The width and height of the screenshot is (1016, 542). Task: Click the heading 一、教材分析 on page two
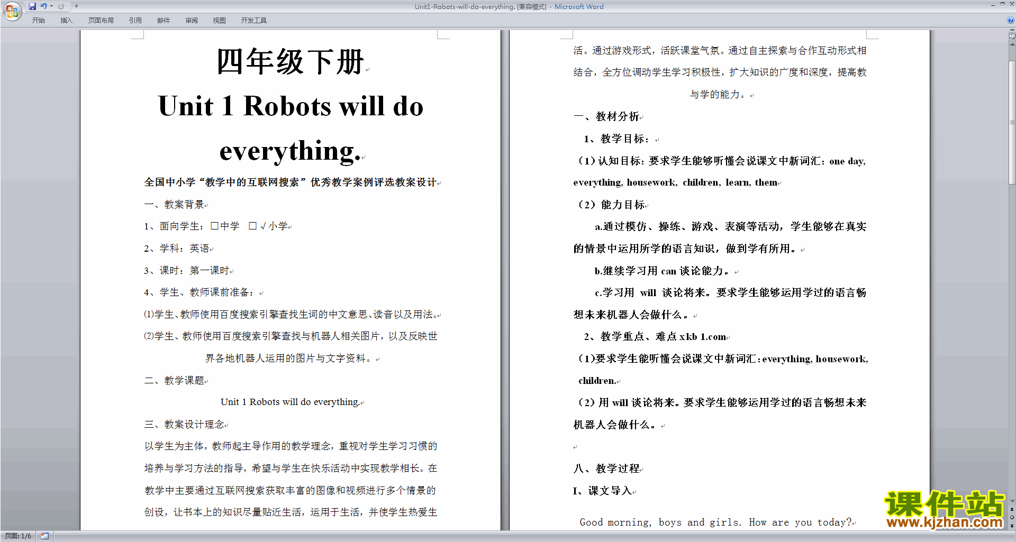click(x=606, y=116)
